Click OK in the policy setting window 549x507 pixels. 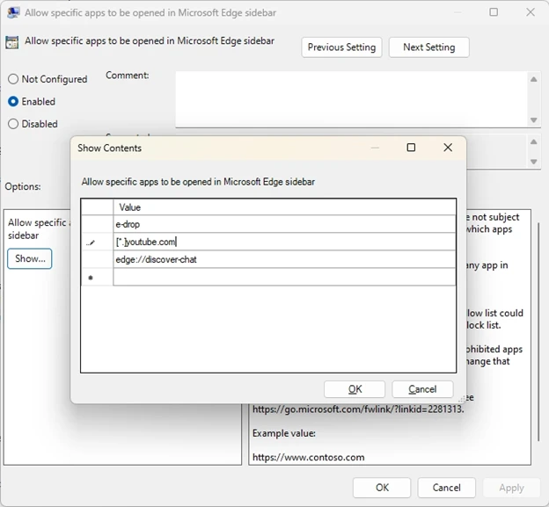click(x=382, y=488)
